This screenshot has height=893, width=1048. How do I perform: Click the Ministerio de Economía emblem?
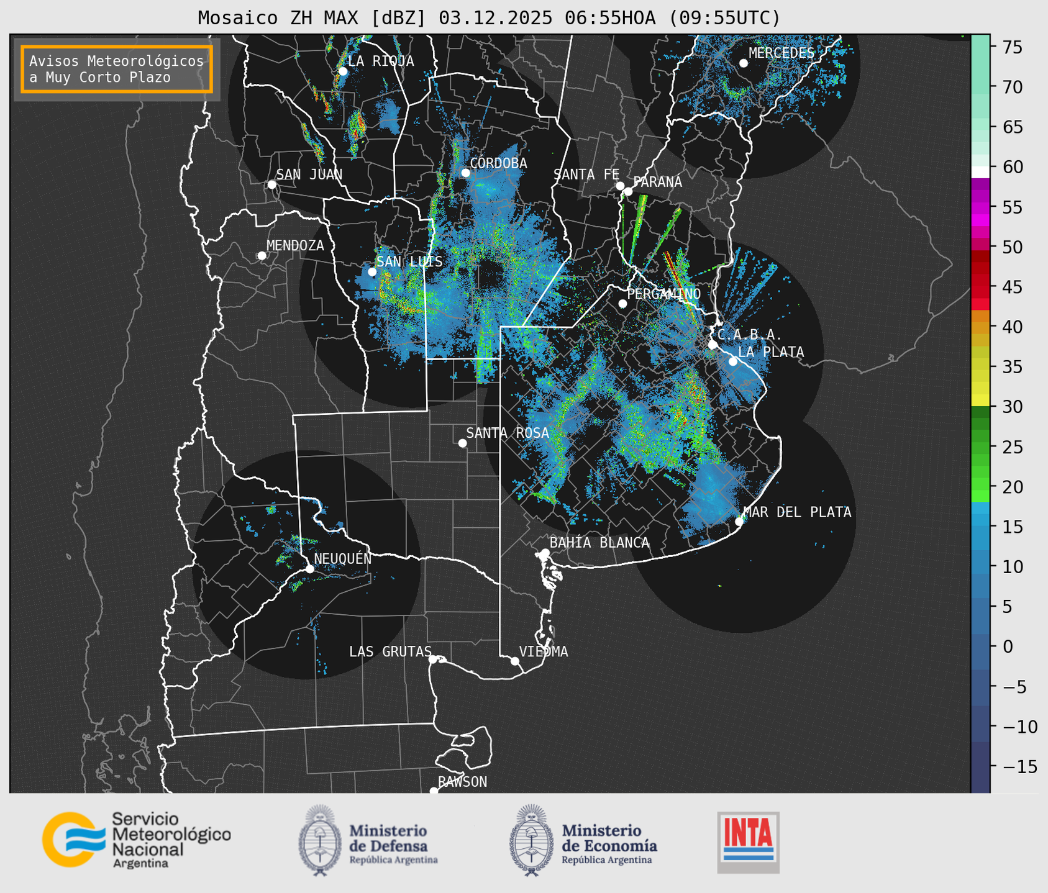click(x=531, y=840)
